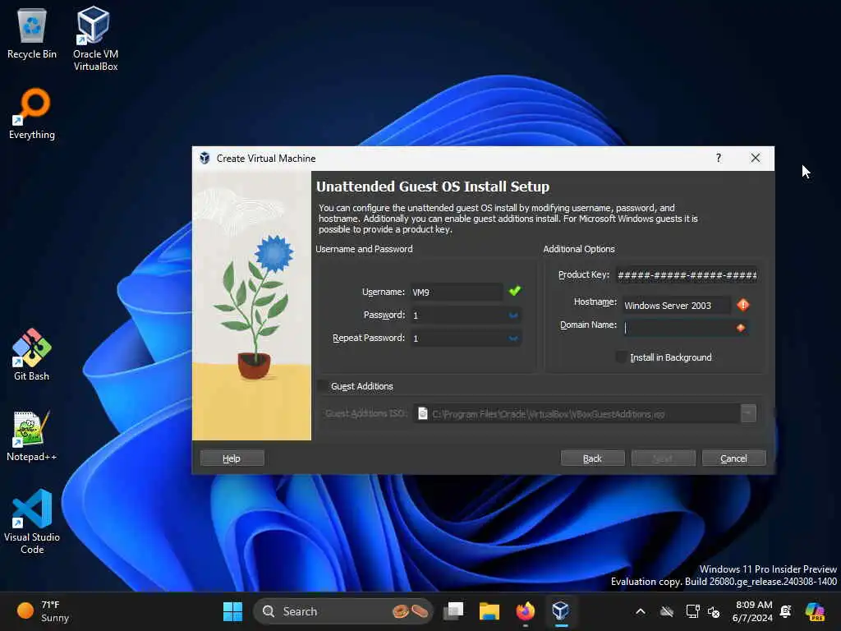Open Task View from the taskbar

[x=453, y=611]
